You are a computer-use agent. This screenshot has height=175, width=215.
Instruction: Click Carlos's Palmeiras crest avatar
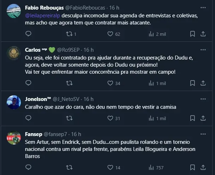click(14, 53)
